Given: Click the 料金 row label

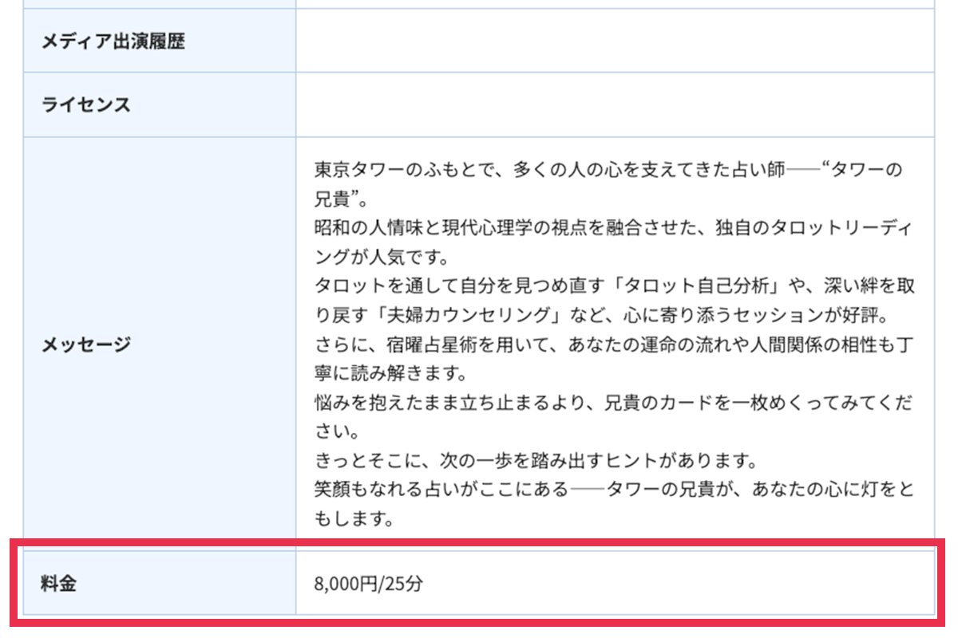Looking at the screenshot, I should (x=58, y=584).
